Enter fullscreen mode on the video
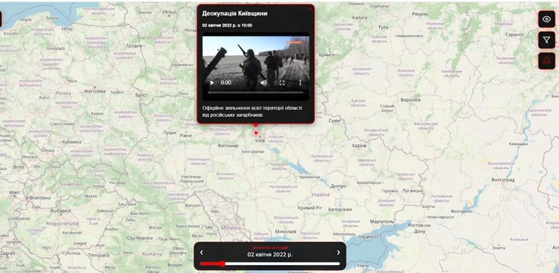This screenshot has height=273, width=559. (281, 83)
